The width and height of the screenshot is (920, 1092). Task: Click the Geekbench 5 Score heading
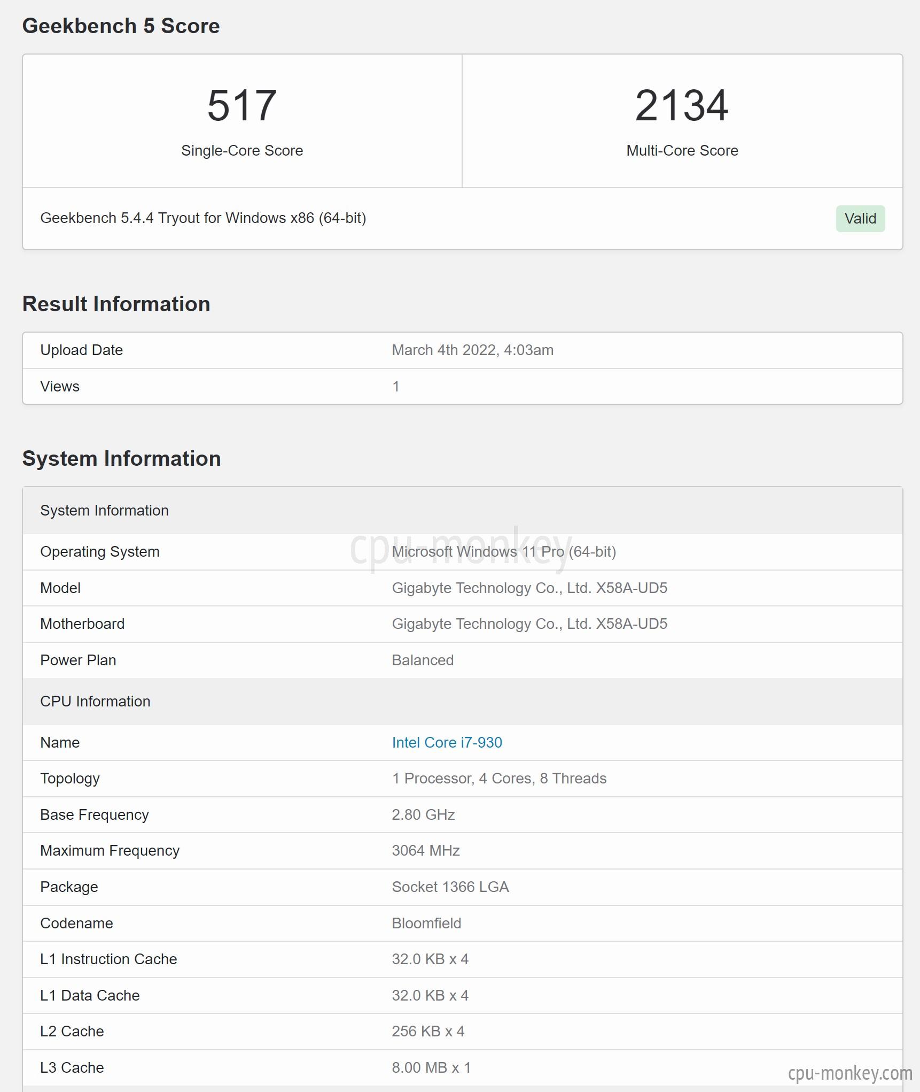pos(121,26)
